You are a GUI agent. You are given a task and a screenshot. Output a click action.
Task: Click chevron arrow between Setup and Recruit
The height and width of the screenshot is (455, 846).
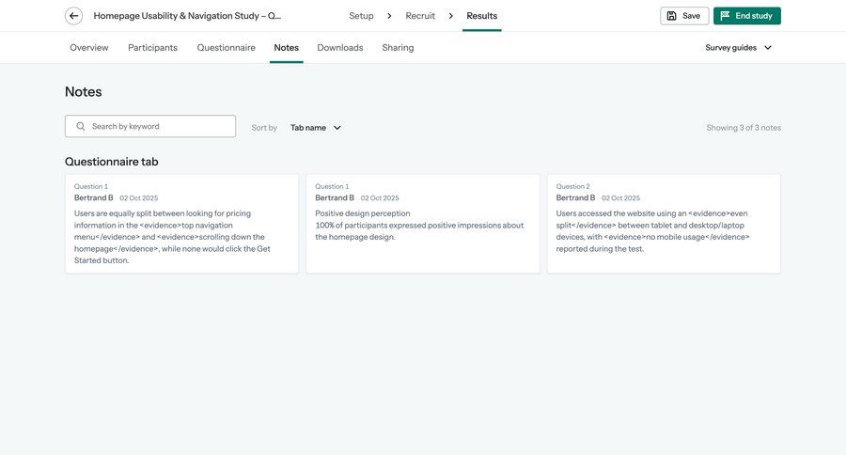pyautogui.click(x=389, y=16)
